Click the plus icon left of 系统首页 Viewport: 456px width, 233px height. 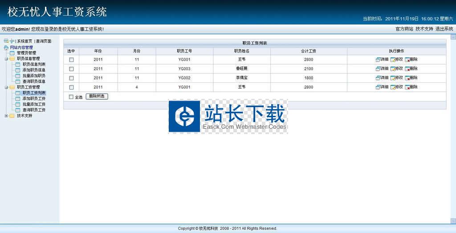(12, 41)
